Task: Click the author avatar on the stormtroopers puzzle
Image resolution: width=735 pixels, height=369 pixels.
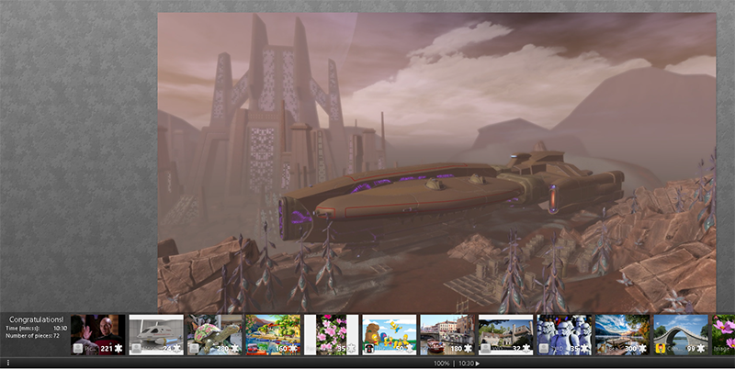Action: (x=544, y=349)
